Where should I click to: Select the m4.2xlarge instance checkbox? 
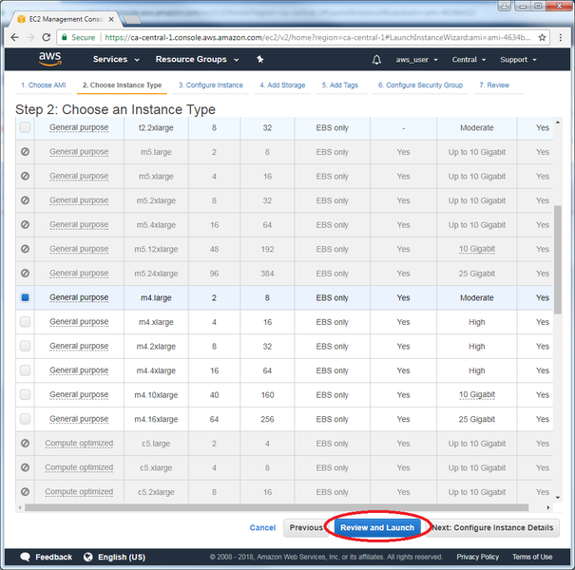pyautogui.click(x=25, y=346)
